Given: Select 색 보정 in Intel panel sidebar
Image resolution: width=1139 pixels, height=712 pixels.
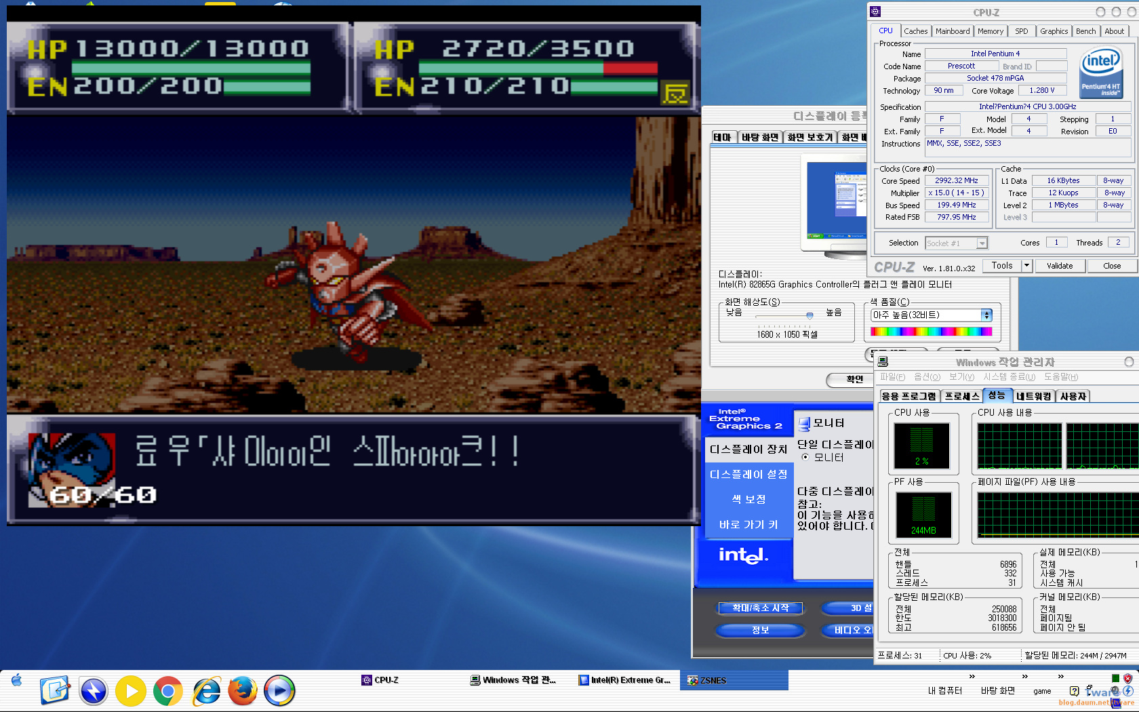Looking at the screenshot, I should click(748, 499).
